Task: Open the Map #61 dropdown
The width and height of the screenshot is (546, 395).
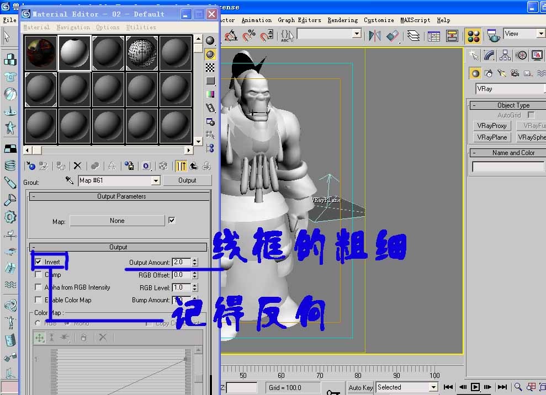Action: point(156,180)
